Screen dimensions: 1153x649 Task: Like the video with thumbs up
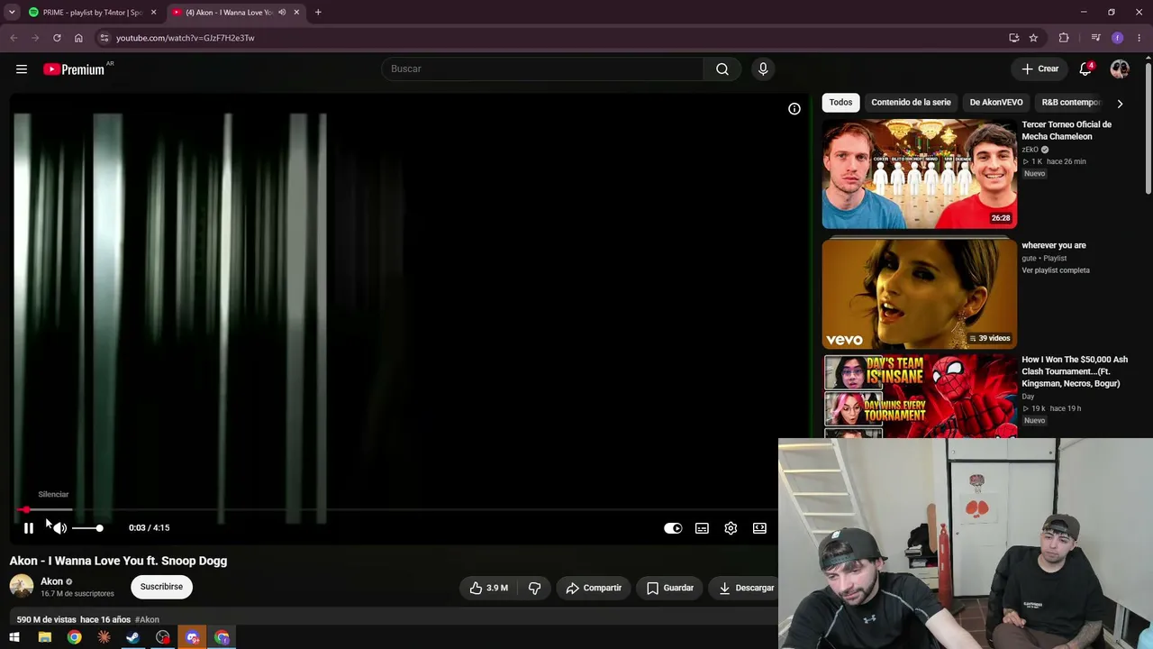[488, 588]
